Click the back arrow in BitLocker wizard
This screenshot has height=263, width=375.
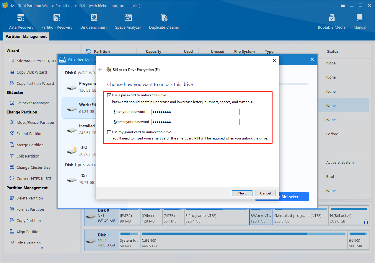(100, 69)
